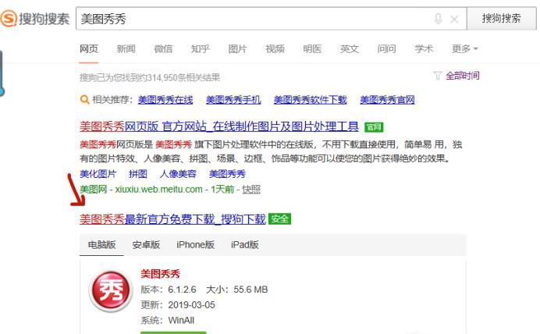Switch to the 微信 tab
540x334 pixels.
(163, 49)
